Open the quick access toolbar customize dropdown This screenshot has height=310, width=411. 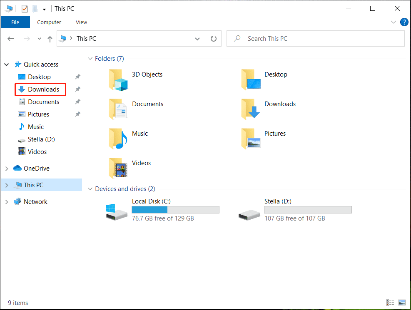point(44,8)
